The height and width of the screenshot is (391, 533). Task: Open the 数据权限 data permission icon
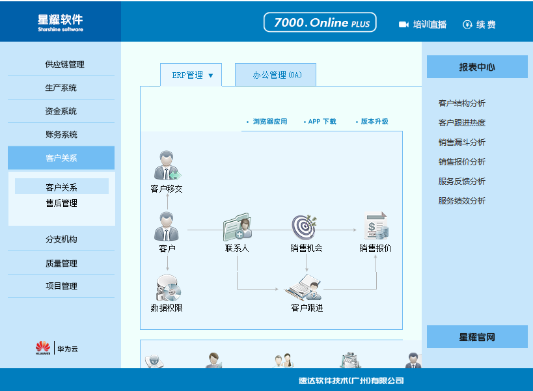tap(169, 288)
